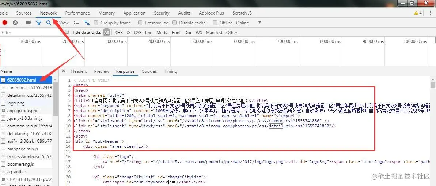The image size is (436, 186).
Task: Filter requests by CSS type
Action: 138,33
